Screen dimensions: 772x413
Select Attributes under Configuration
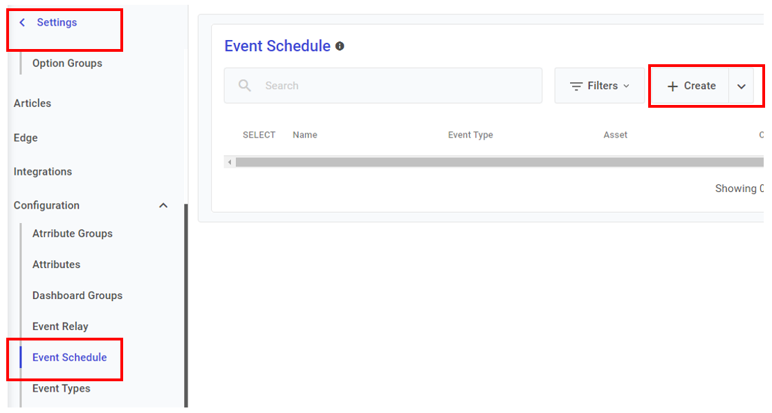(x=56, y=265)
